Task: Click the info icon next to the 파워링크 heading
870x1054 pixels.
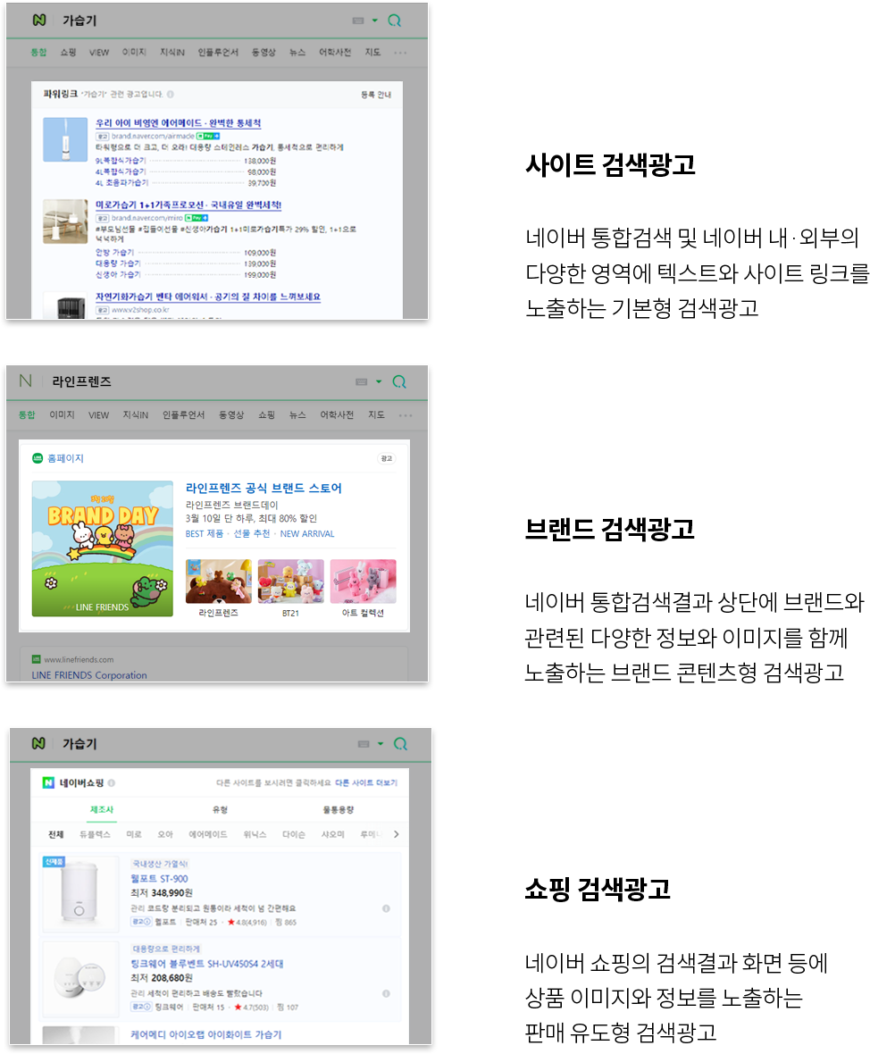Action: pyautogui.click(x=171, y=94)
